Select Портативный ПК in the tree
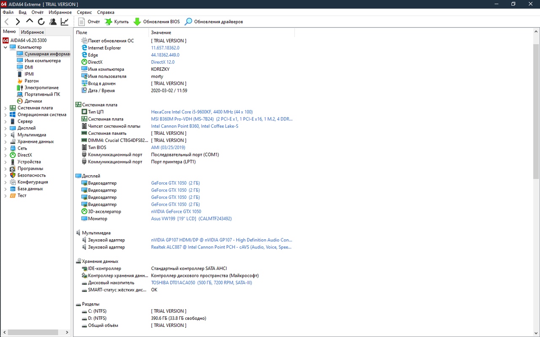 [x=42, y=94]
